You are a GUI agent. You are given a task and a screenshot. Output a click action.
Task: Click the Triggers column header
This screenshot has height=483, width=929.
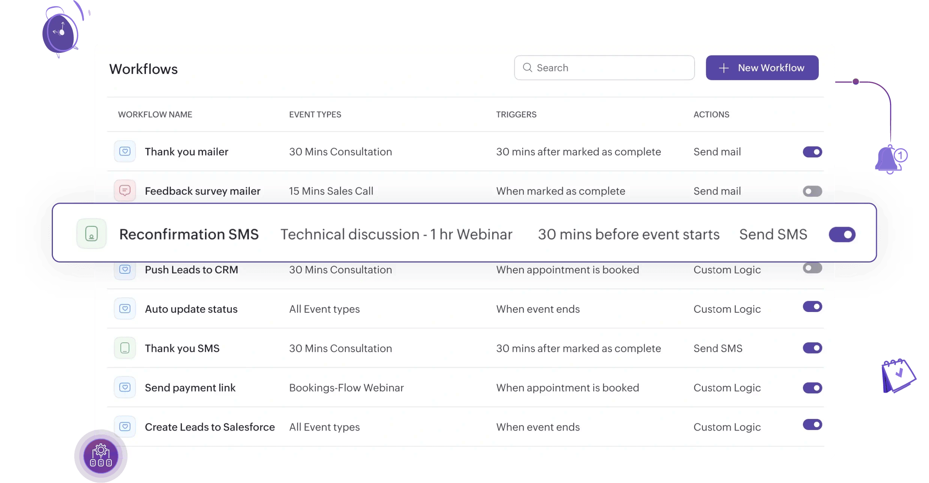(516, 115)
